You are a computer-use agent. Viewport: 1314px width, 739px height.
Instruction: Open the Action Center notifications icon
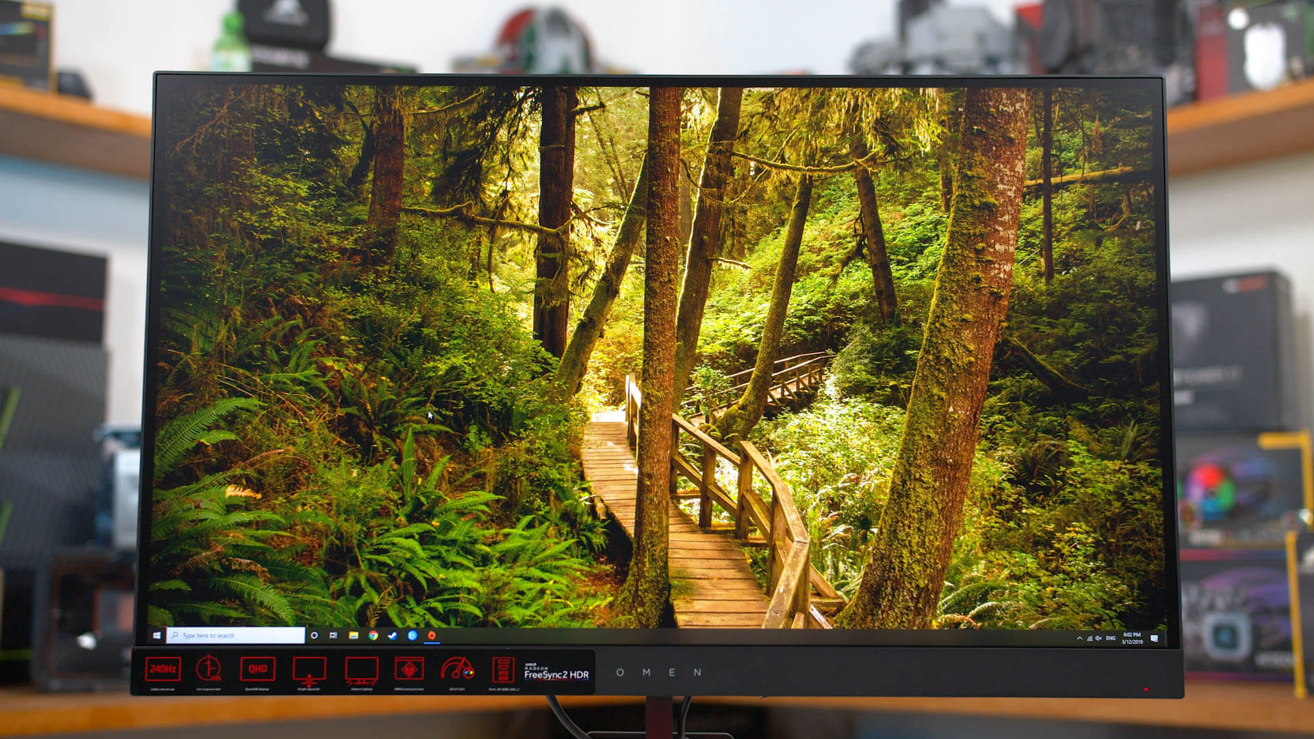[x=1154, y=638]
